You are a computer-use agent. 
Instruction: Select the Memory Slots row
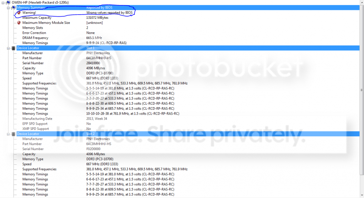tap(188, 28)
